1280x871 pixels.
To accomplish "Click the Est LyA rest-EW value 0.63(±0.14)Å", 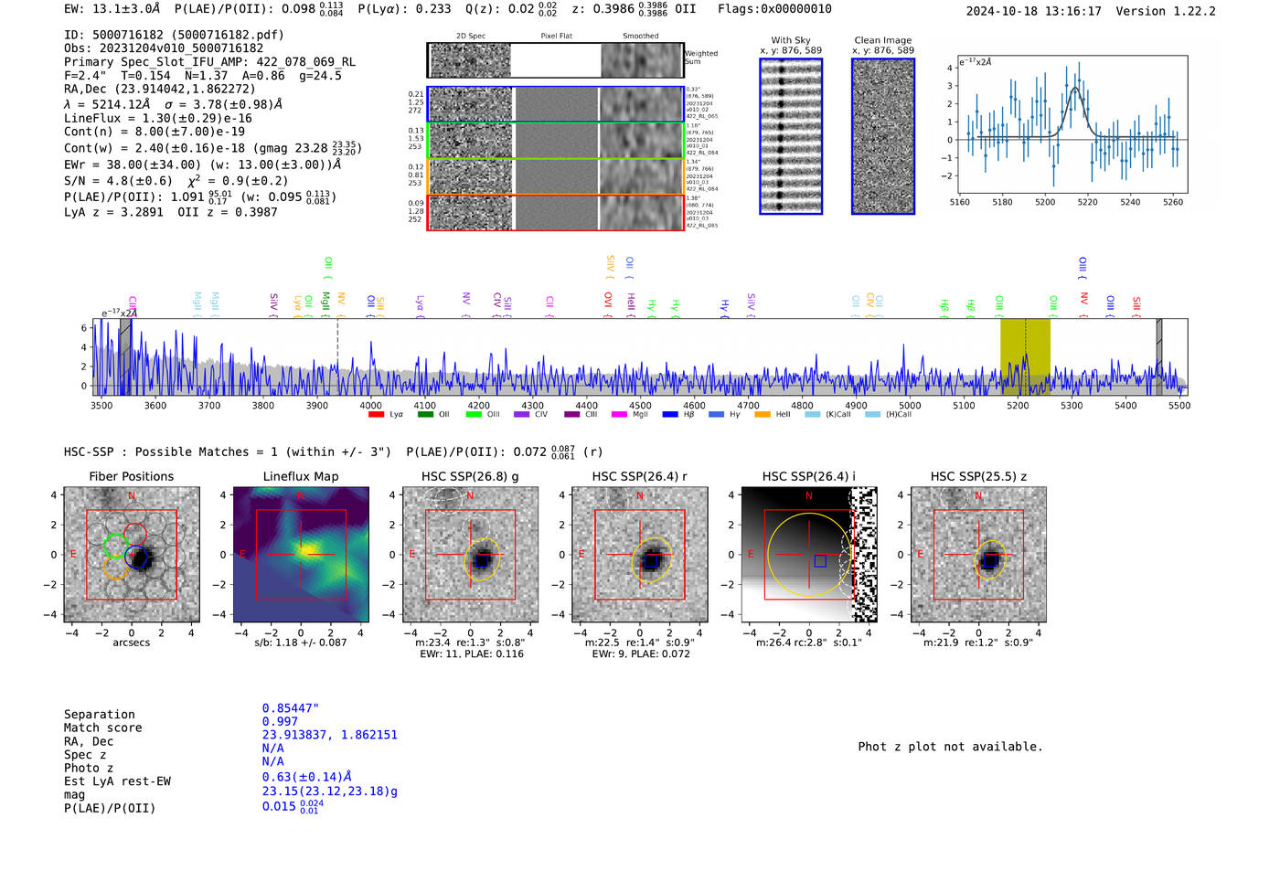I will point(307,777).
